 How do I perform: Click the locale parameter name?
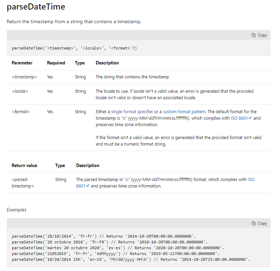click(20, 91)
